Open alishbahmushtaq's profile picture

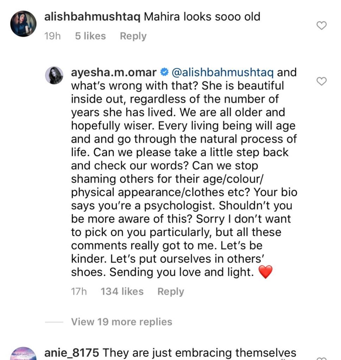(24, 24)
